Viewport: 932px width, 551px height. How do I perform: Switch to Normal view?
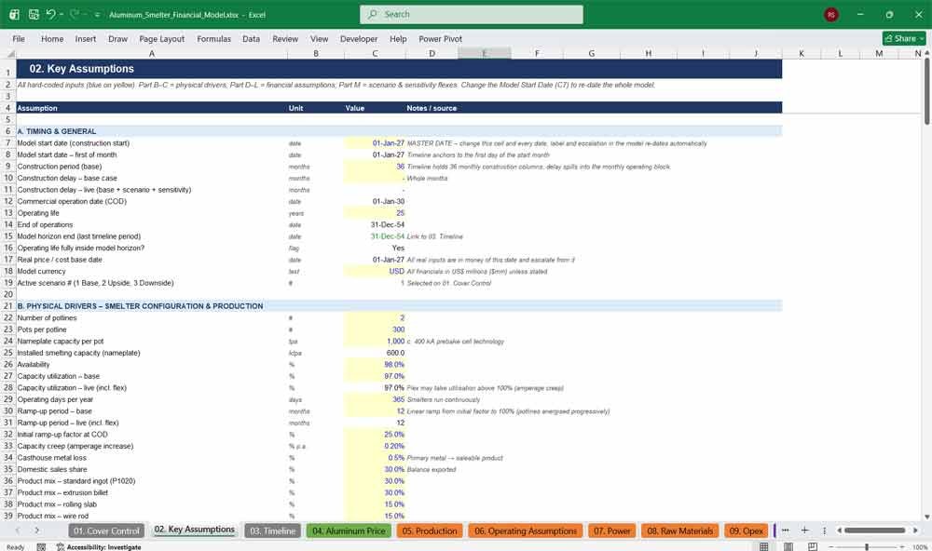point(764,546)
